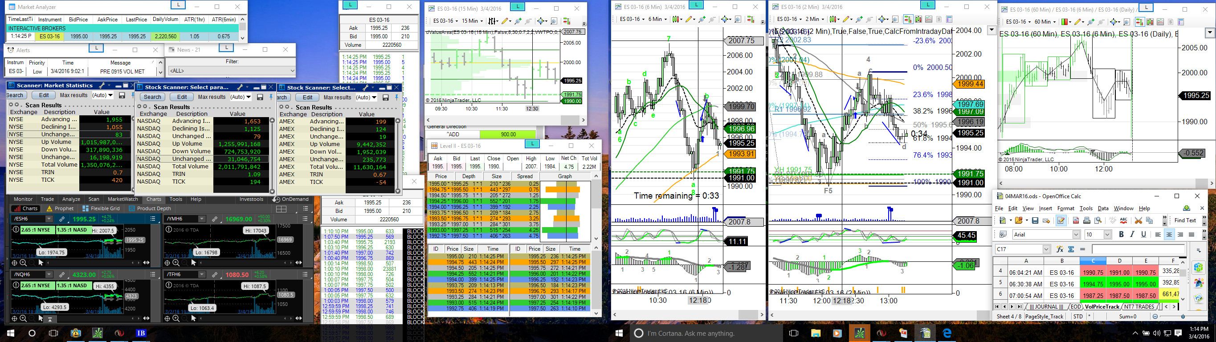Launch the IB icon in the taskbar
This screenshot has width=1216, height=342.
[x=141, y=333]
